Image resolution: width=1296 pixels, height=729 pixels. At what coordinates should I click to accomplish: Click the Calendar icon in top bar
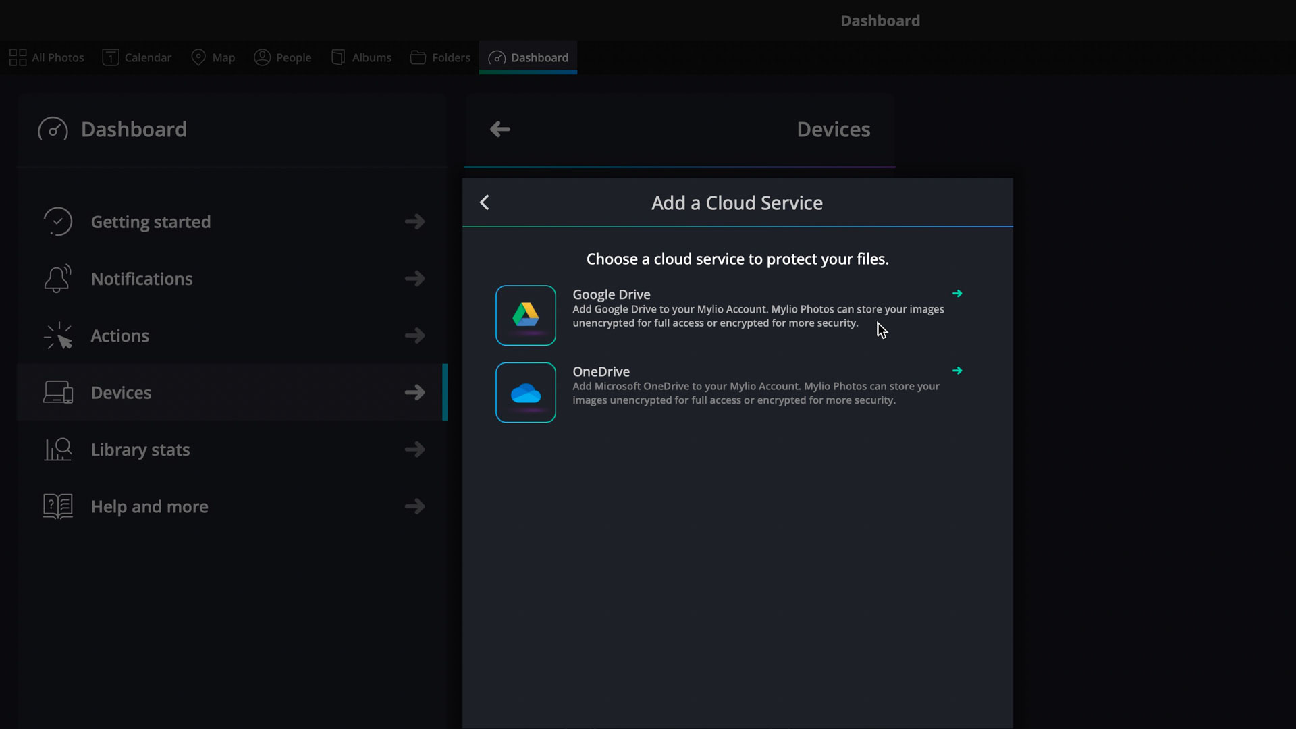tap(110, 57)
